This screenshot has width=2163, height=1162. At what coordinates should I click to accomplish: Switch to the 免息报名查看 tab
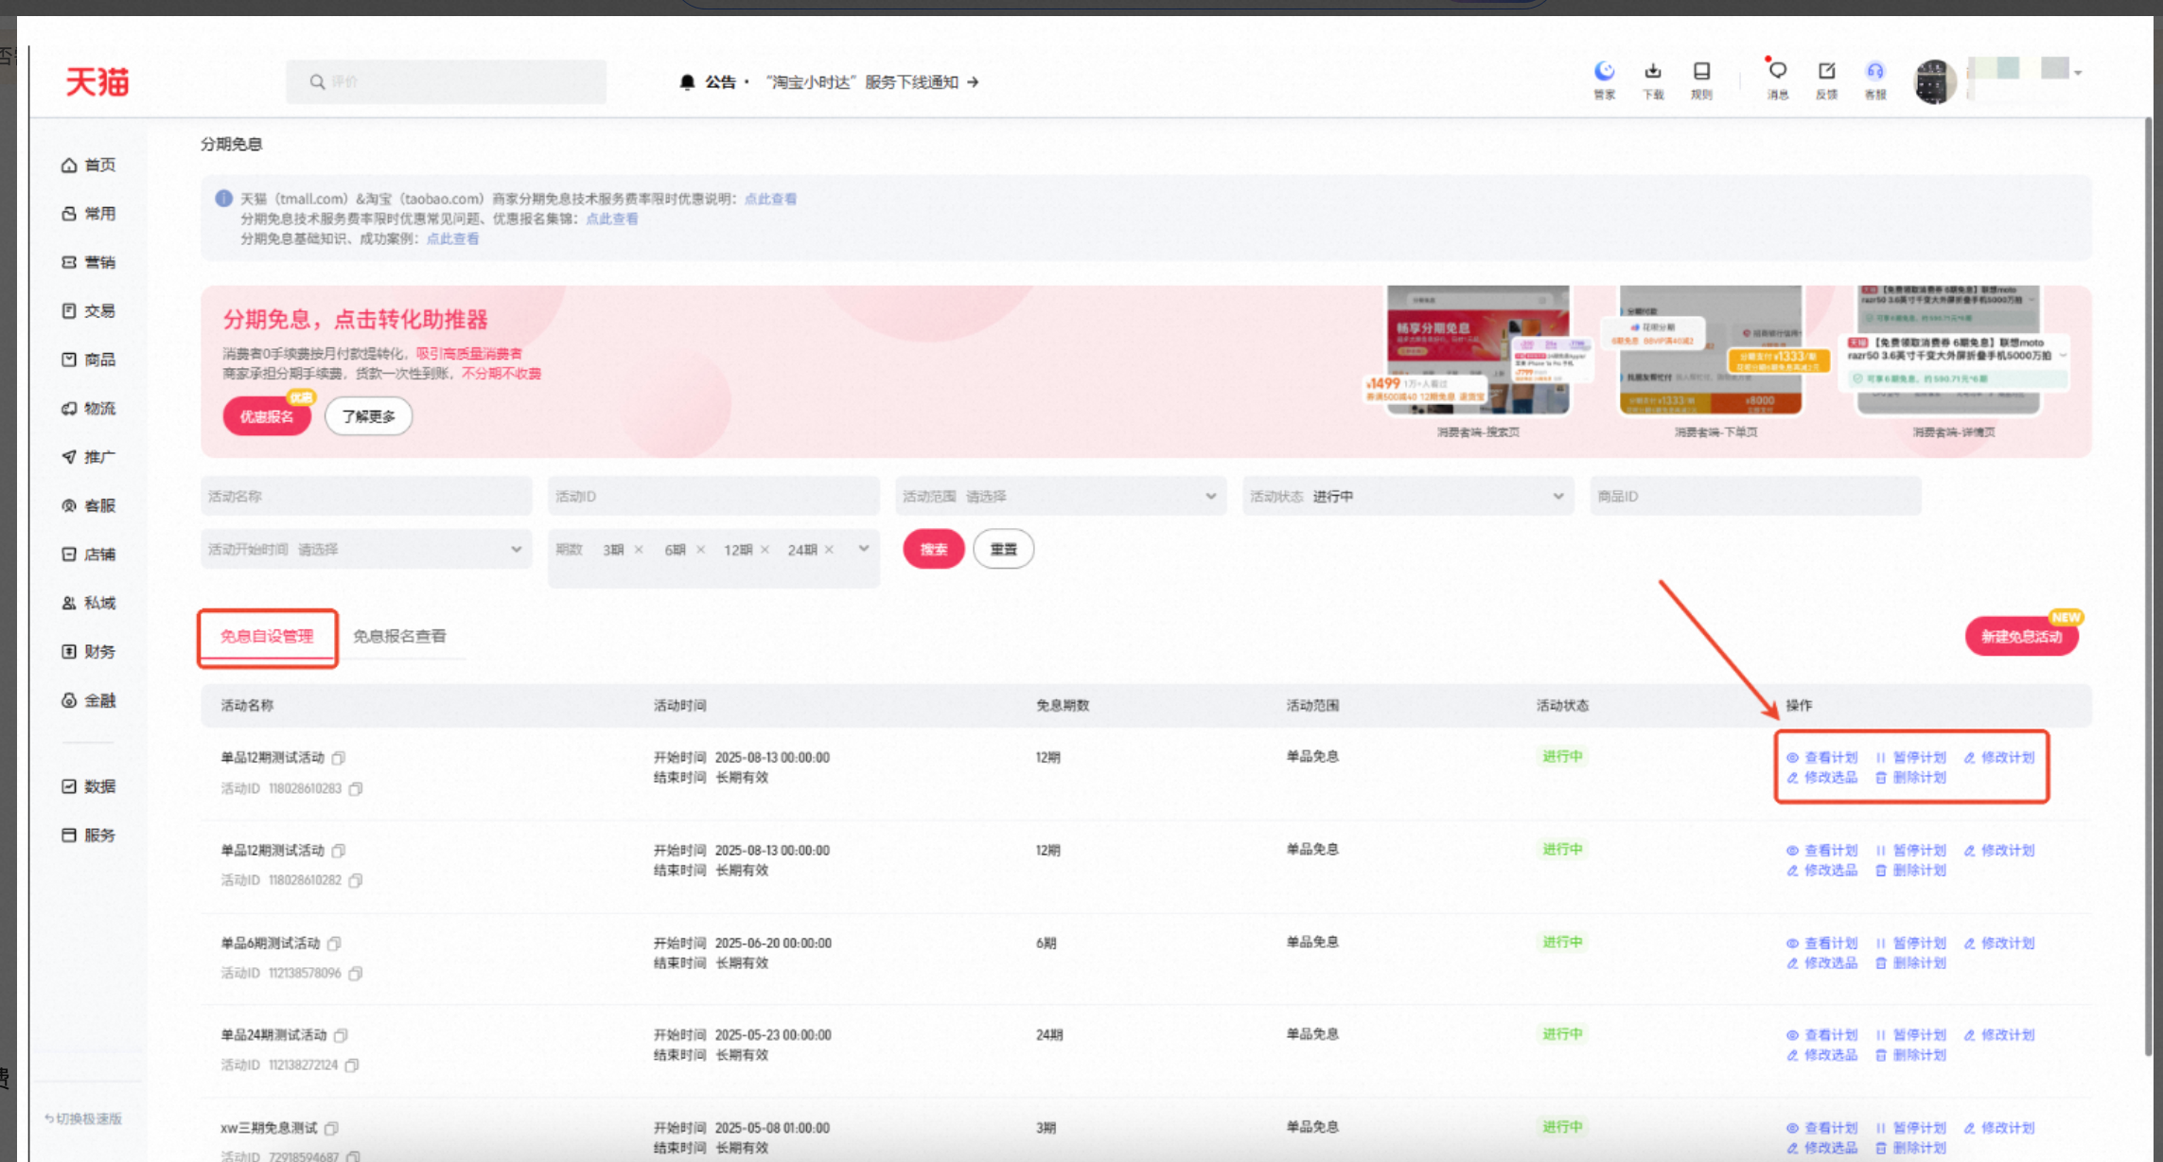(399, 637)
